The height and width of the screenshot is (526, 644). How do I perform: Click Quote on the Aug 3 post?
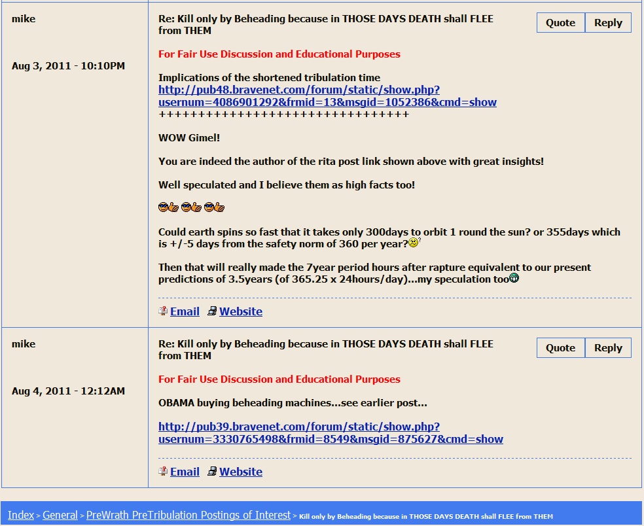[x=561, y=23]
